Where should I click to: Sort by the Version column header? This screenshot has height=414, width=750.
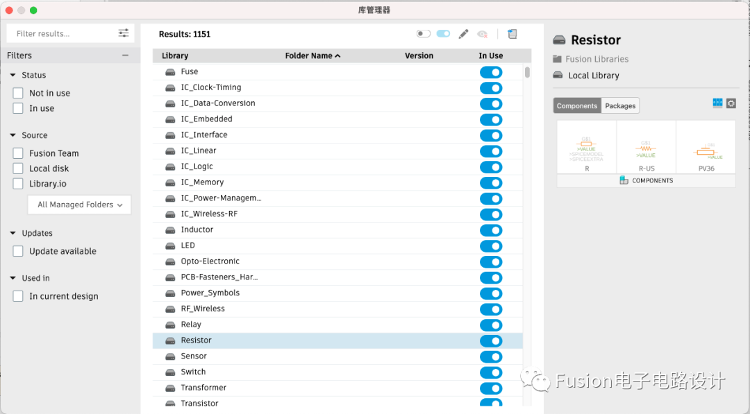(419, 56)
